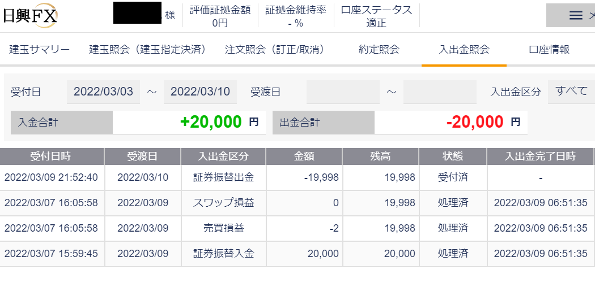
Task: Click the timestamp 2022/03/07 15:59:45
Action: (x=51, y=253)
